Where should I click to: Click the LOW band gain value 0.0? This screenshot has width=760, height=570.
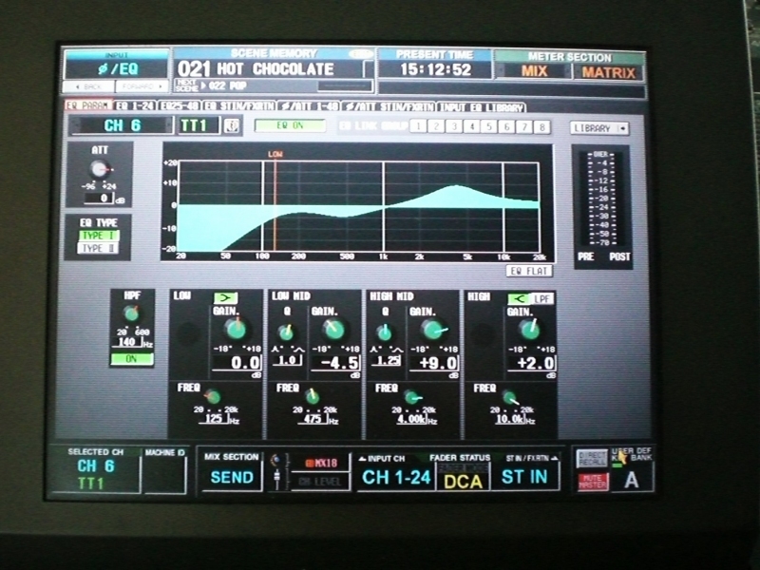pos(237,363)
